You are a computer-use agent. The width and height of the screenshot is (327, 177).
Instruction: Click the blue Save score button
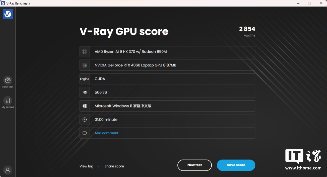(x=236, y=165)
